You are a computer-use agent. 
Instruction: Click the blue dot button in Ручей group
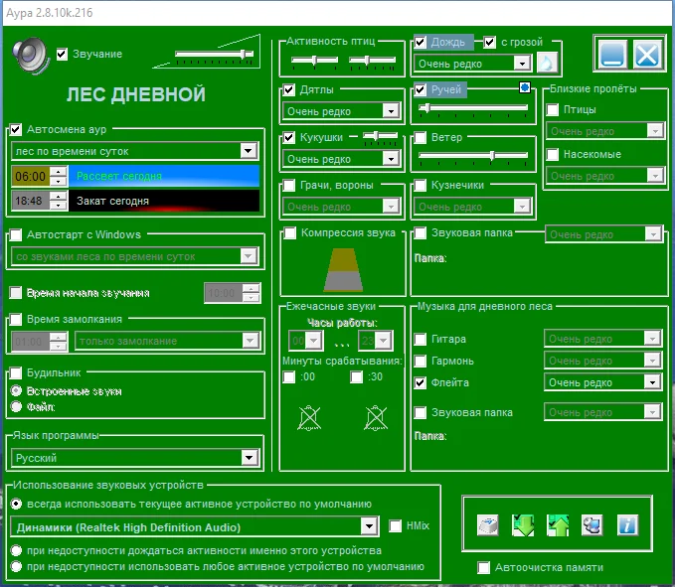click(524, 87)
